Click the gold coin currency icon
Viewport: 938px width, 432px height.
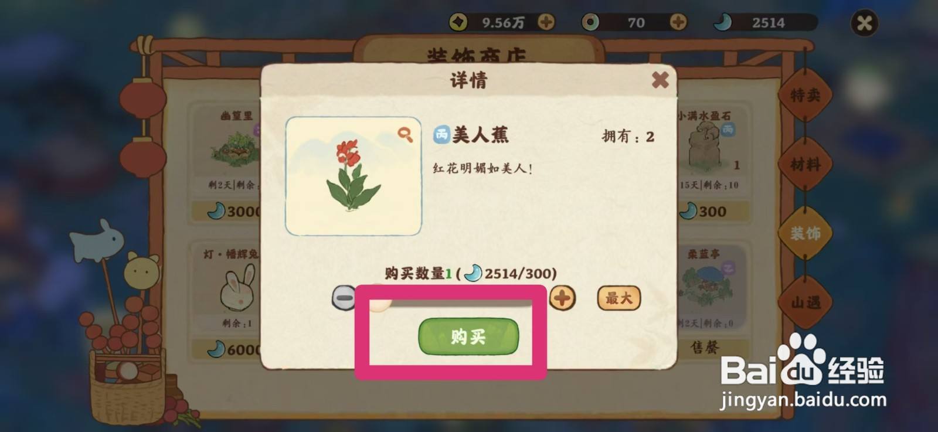[458, 22]
